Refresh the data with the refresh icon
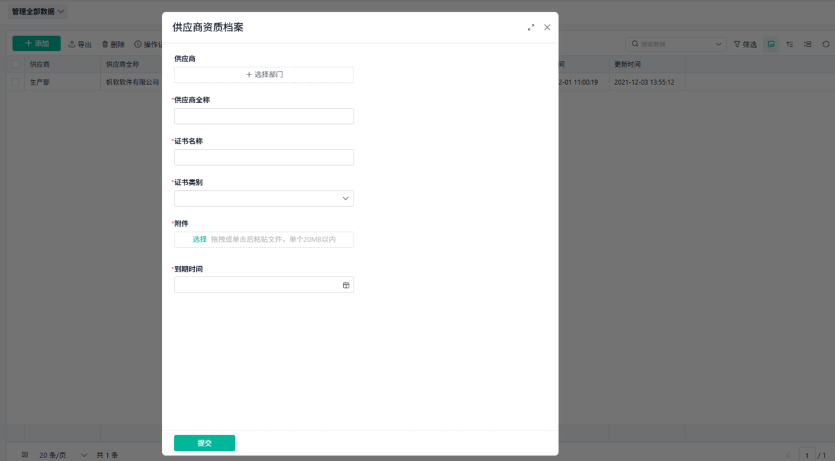The image size is (835, 461). click(826, 44)
